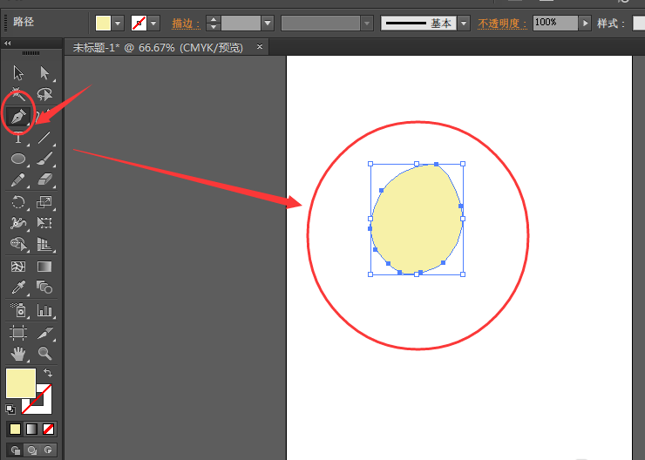Reset to default fill and stroke

[10, 409]
